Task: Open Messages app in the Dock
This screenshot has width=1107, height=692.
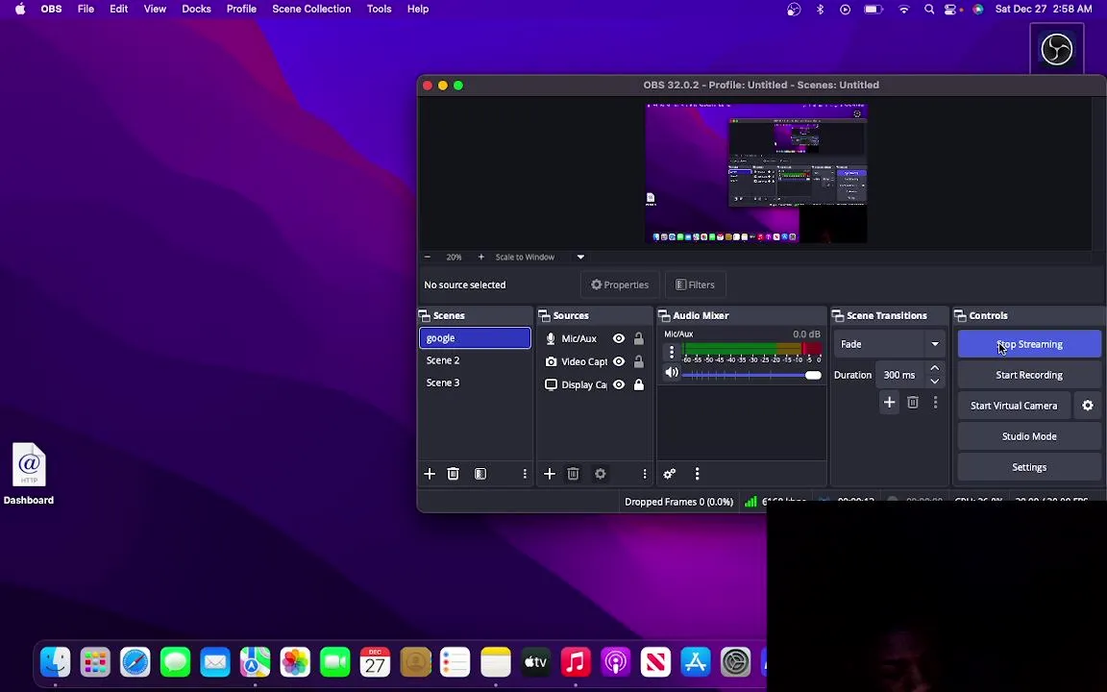Action: [x=175, y=662]
